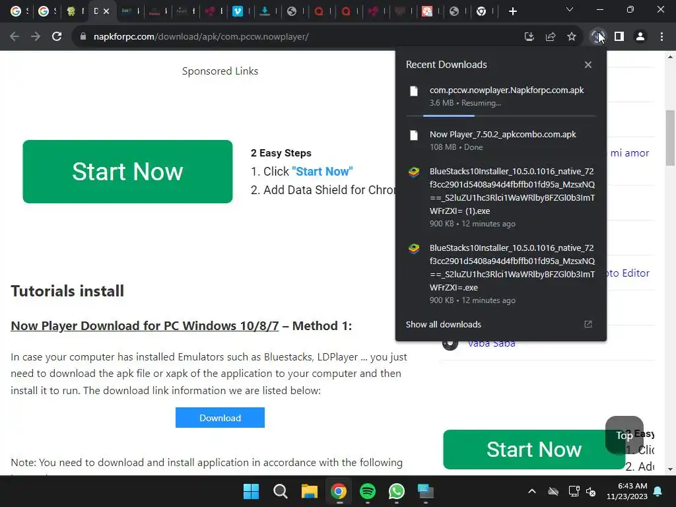Open the BlueStacks installer (1).exe download
This screenshot has height=507, width=676.
pos(501,197)
